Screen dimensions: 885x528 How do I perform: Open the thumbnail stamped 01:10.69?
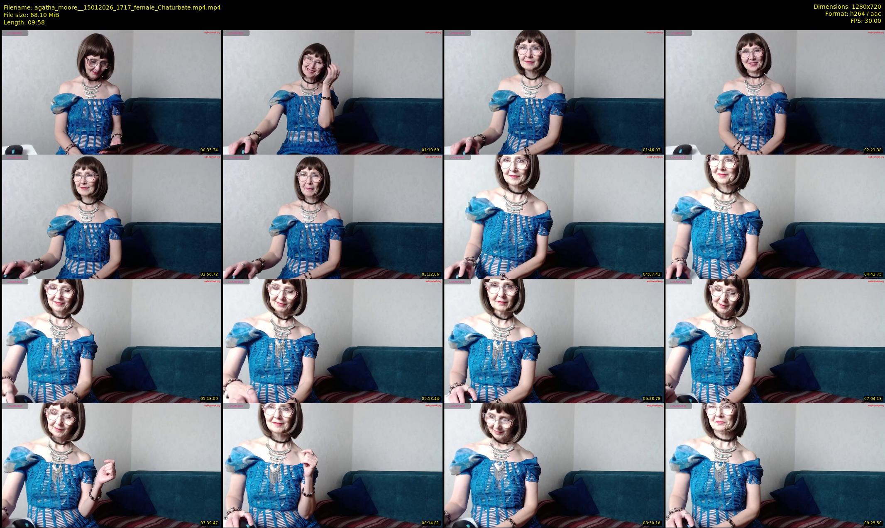coord(332,92)
